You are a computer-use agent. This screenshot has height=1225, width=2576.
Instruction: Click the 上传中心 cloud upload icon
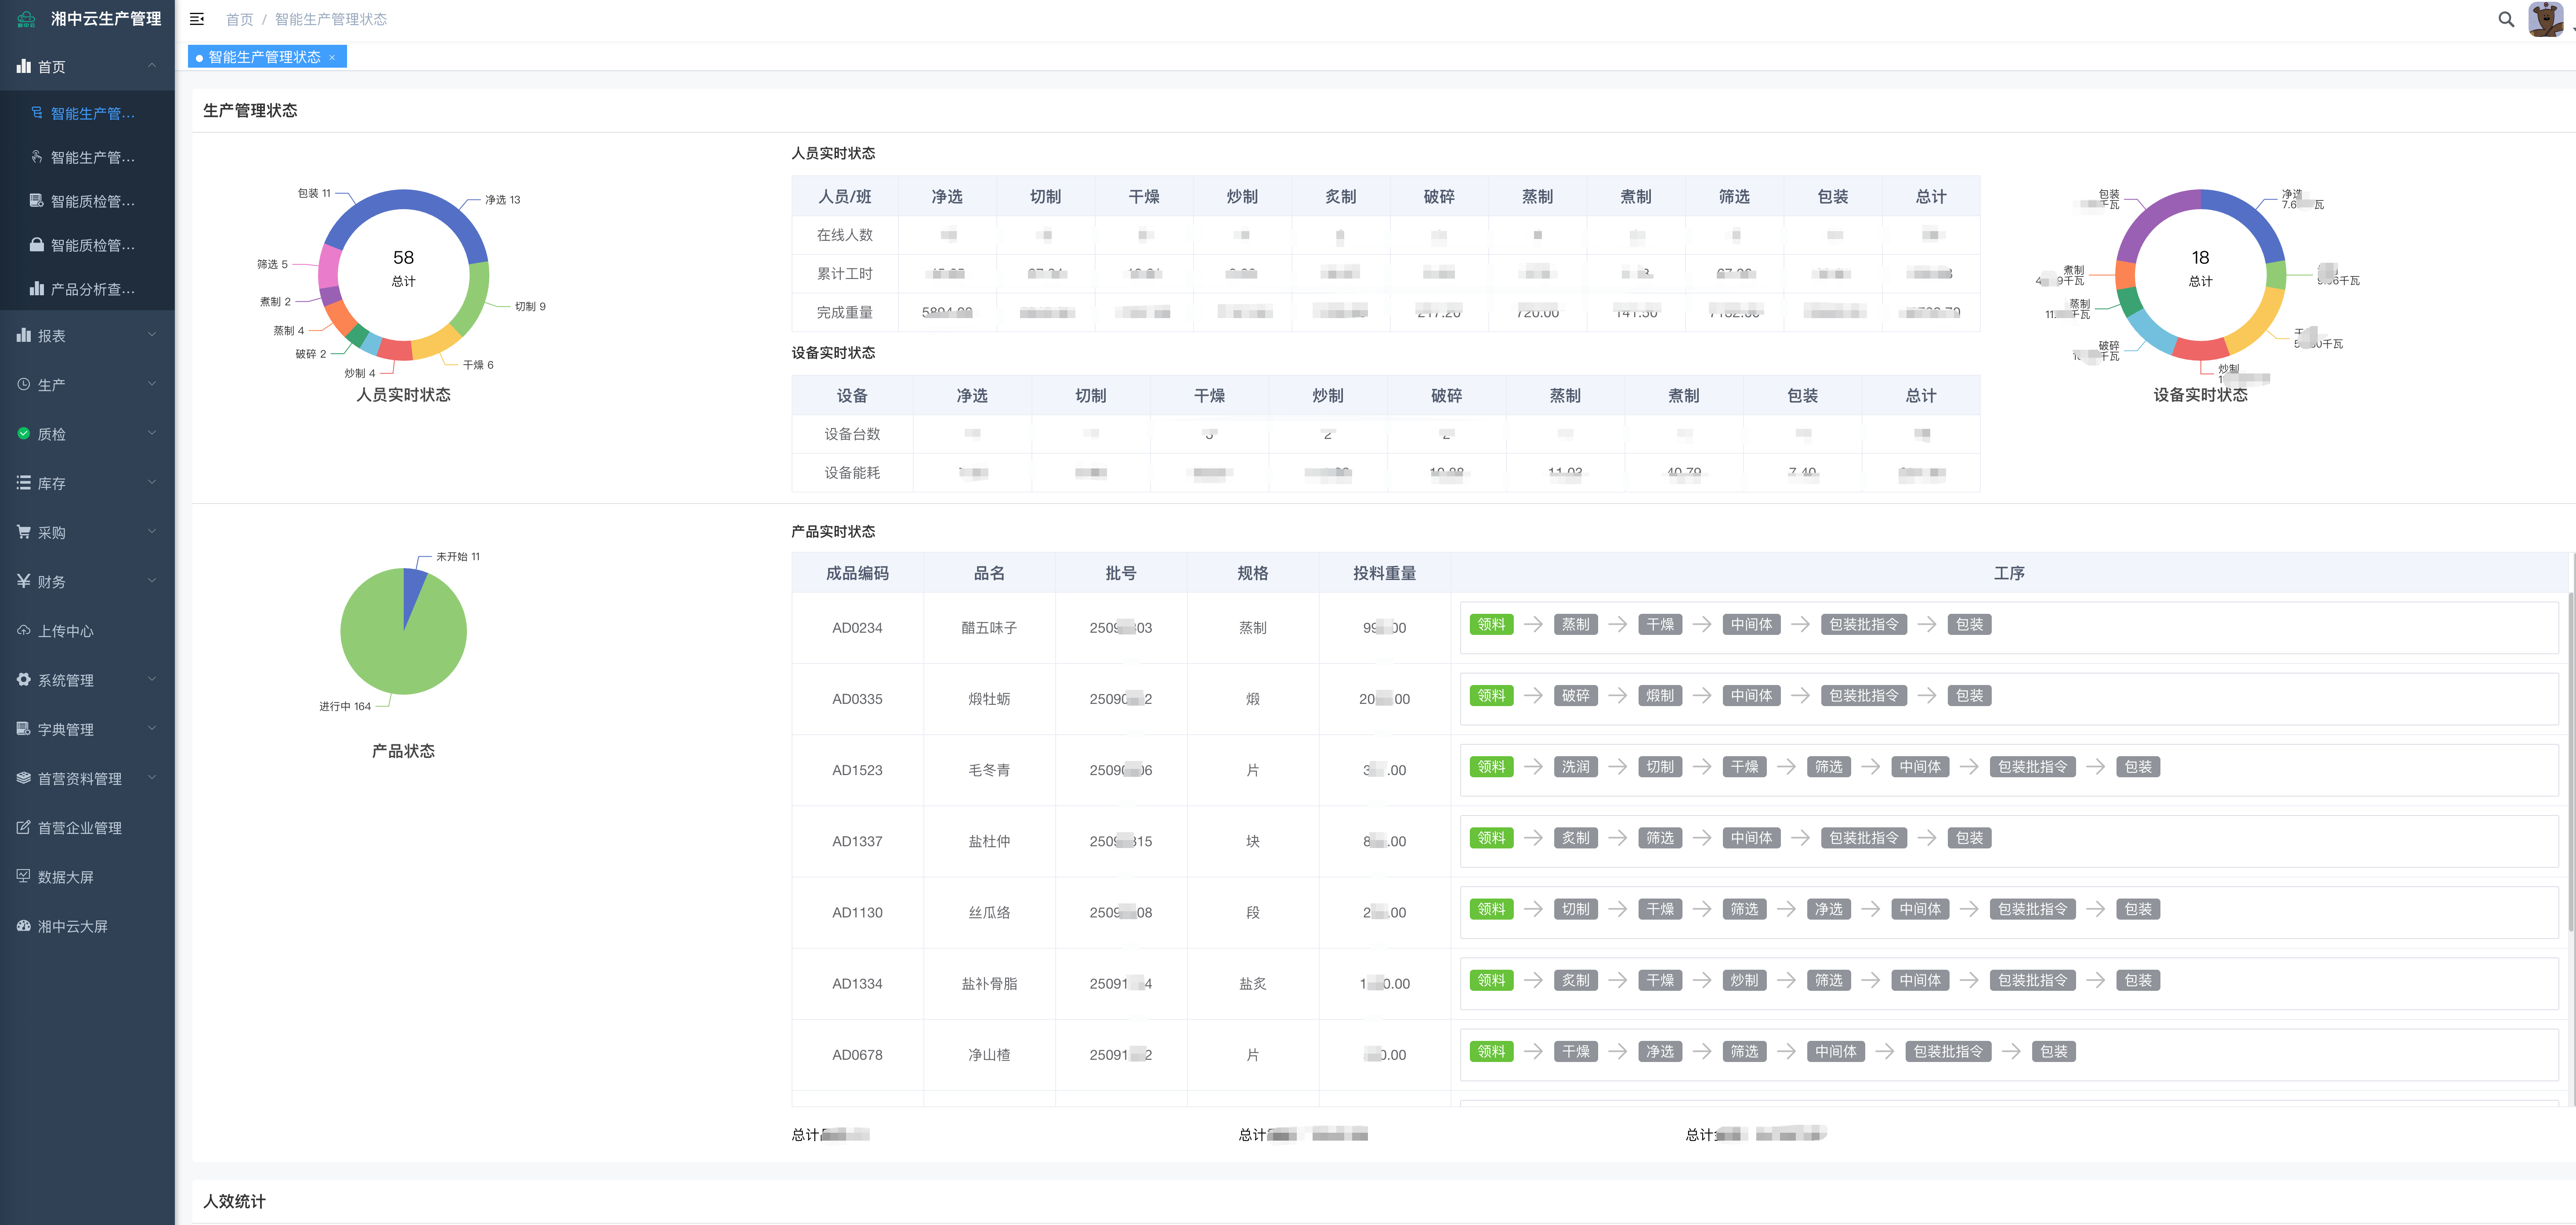click(x=24, y=630)
